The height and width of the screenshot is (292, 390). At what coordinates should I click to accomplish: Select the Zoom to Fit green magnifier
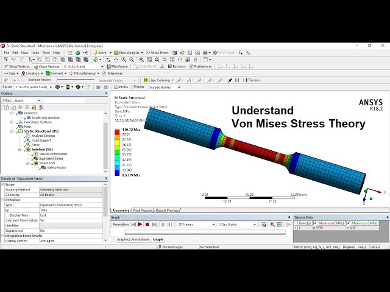[157, 60]
